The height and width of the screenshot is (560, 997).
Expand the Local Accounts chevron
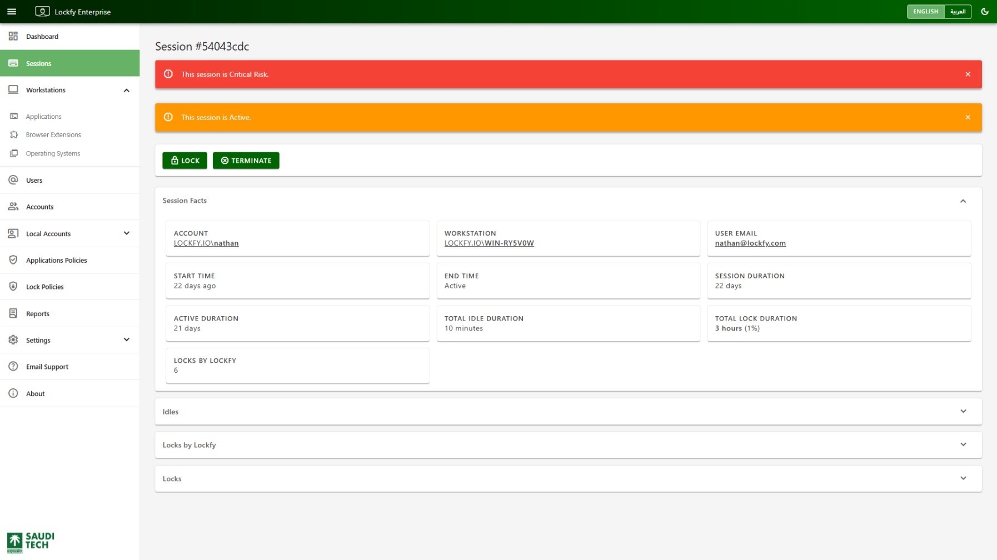click(127, 233)
